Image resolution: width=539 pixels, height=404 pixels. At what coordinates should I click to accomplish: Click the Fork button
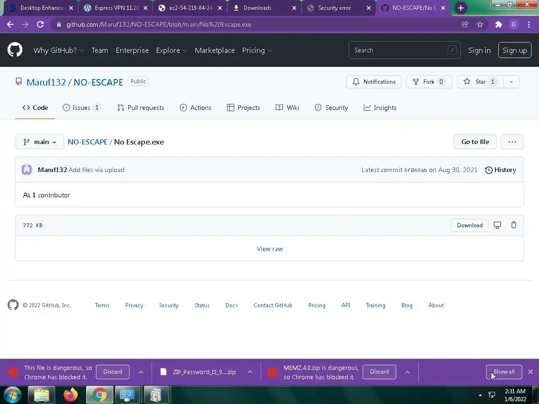tap(429, 82)
